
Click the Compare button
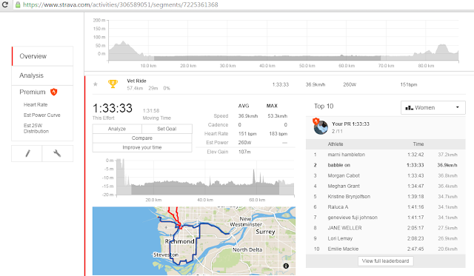coord(142,138)
